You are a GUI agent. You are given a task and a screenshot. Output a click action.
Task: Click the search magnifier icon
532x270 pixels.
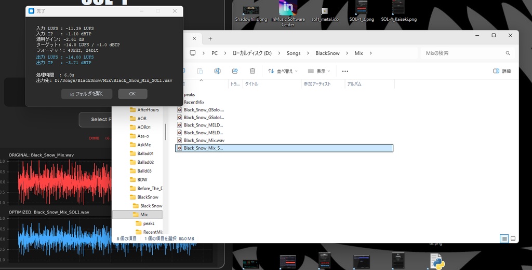(508, 53)
